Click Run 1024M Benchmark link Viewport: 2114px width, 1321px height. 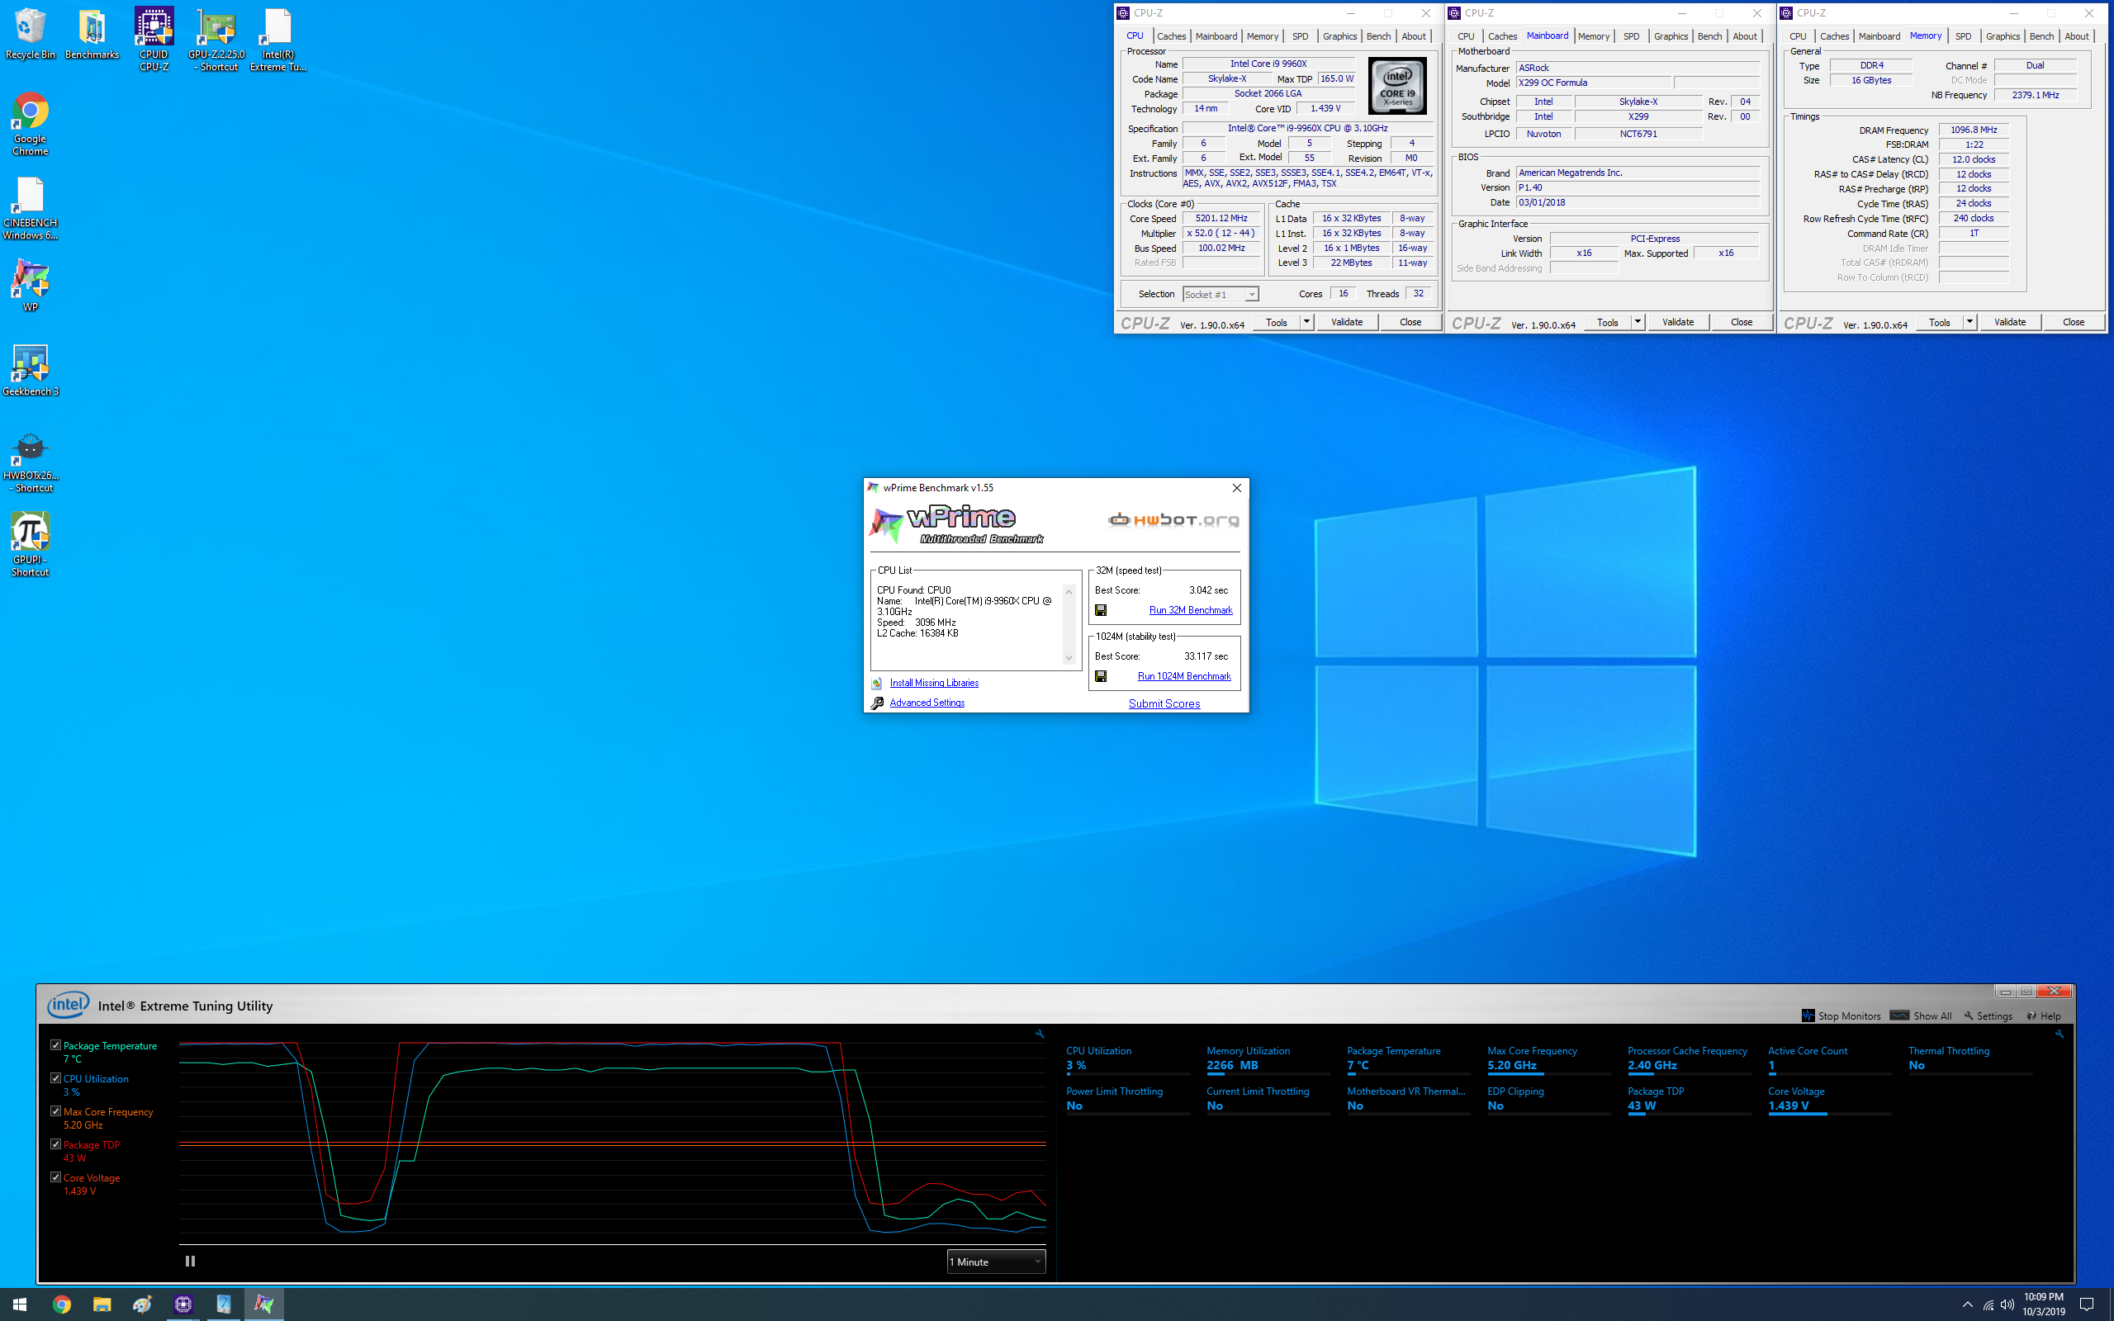coord(1183,676)
